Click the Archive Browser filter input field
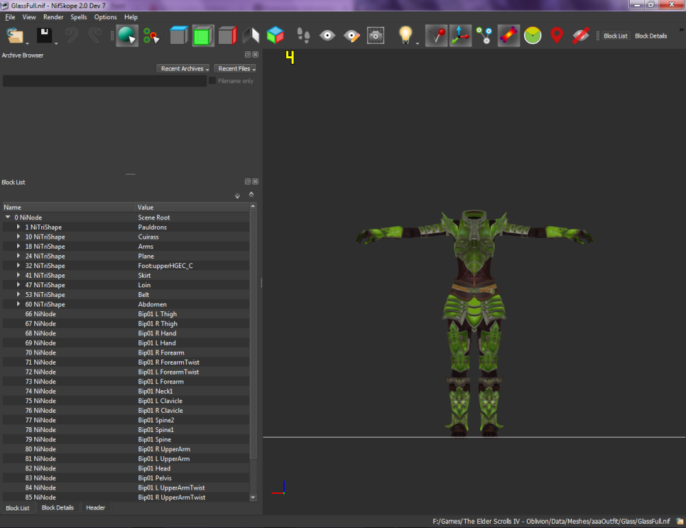 point(104,80)
